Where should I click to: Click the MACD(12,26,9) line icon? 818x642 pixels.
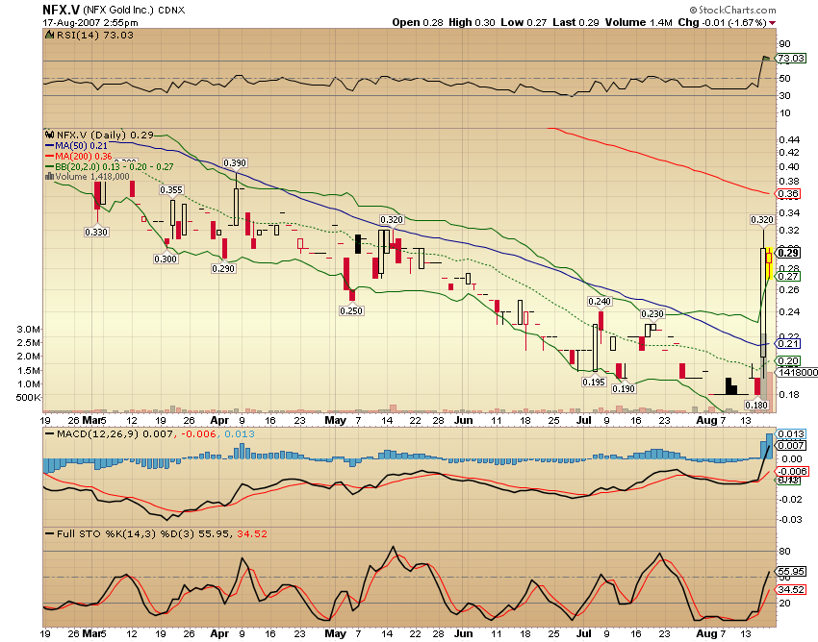coord(50,434)
